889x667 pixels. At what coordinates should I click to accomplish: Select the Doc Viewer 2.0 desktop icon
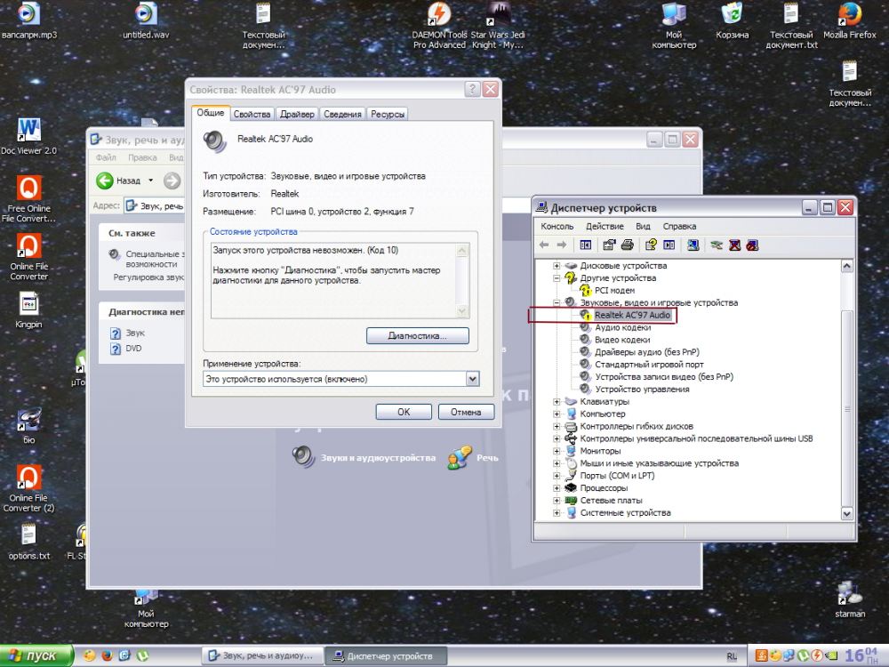(29, 137)
